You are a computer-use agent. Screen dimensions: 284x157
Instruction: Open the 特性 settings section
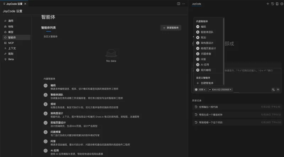[16, 27]
